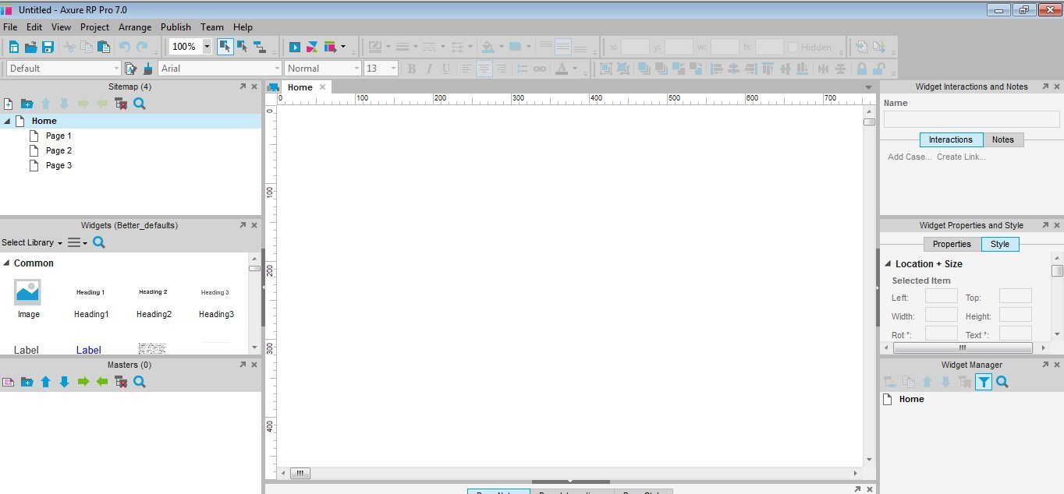The height and width of the screenshot is (494, 1064).
Task: Move master up with blue arrow
Action: coord(45,382)
